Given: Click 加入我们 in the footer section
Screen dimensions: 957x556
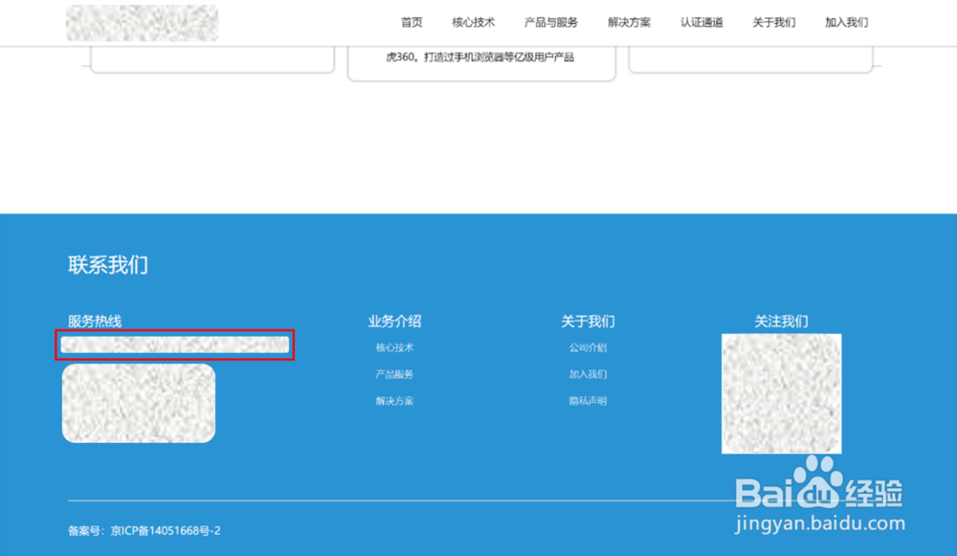Looking at the screenshot, I should click(587, 374).
